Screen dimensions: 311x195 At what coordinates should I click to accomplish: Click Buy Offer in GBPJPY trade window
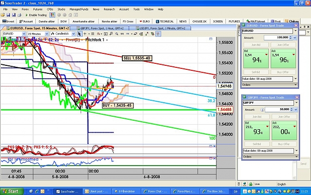coord(284,144)
